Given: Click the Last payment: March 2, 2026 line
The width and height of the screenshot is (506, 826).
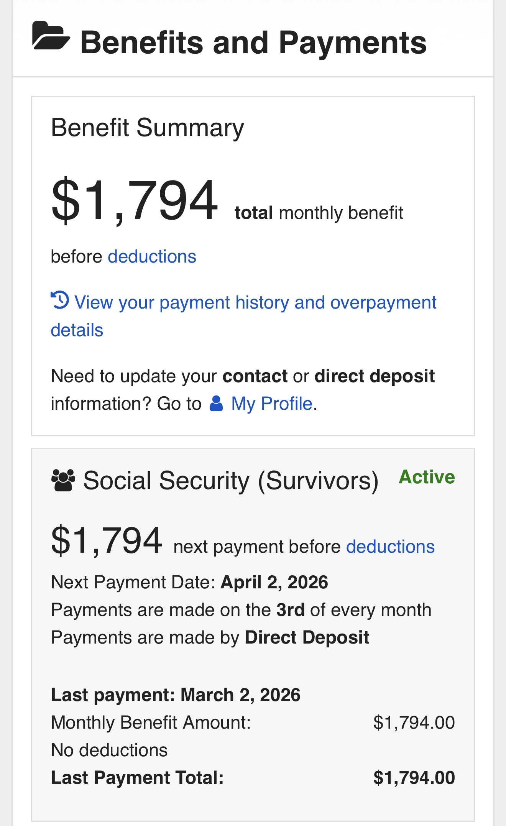Looking at the screenshot, I should click(176, 695).
